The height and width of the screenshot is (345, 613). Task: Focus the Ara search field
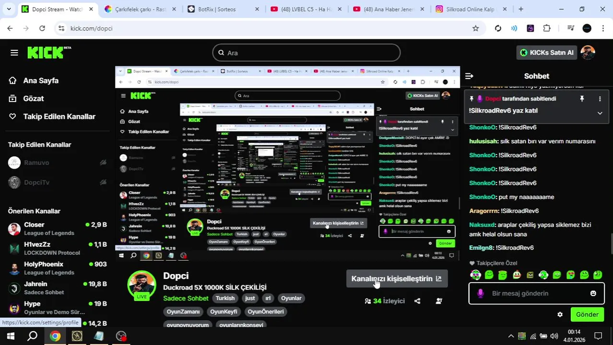pos(306,53)
